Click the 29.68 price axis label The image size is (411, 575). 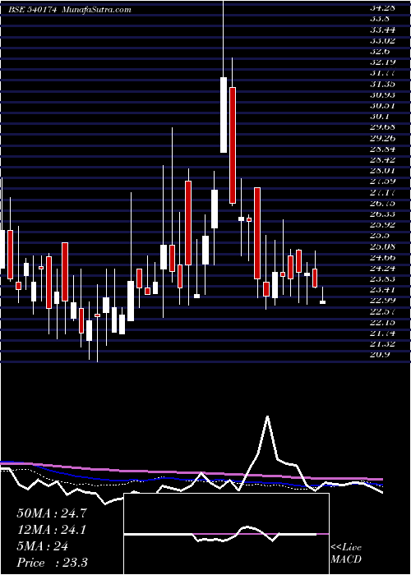click(x=382, y=127)
